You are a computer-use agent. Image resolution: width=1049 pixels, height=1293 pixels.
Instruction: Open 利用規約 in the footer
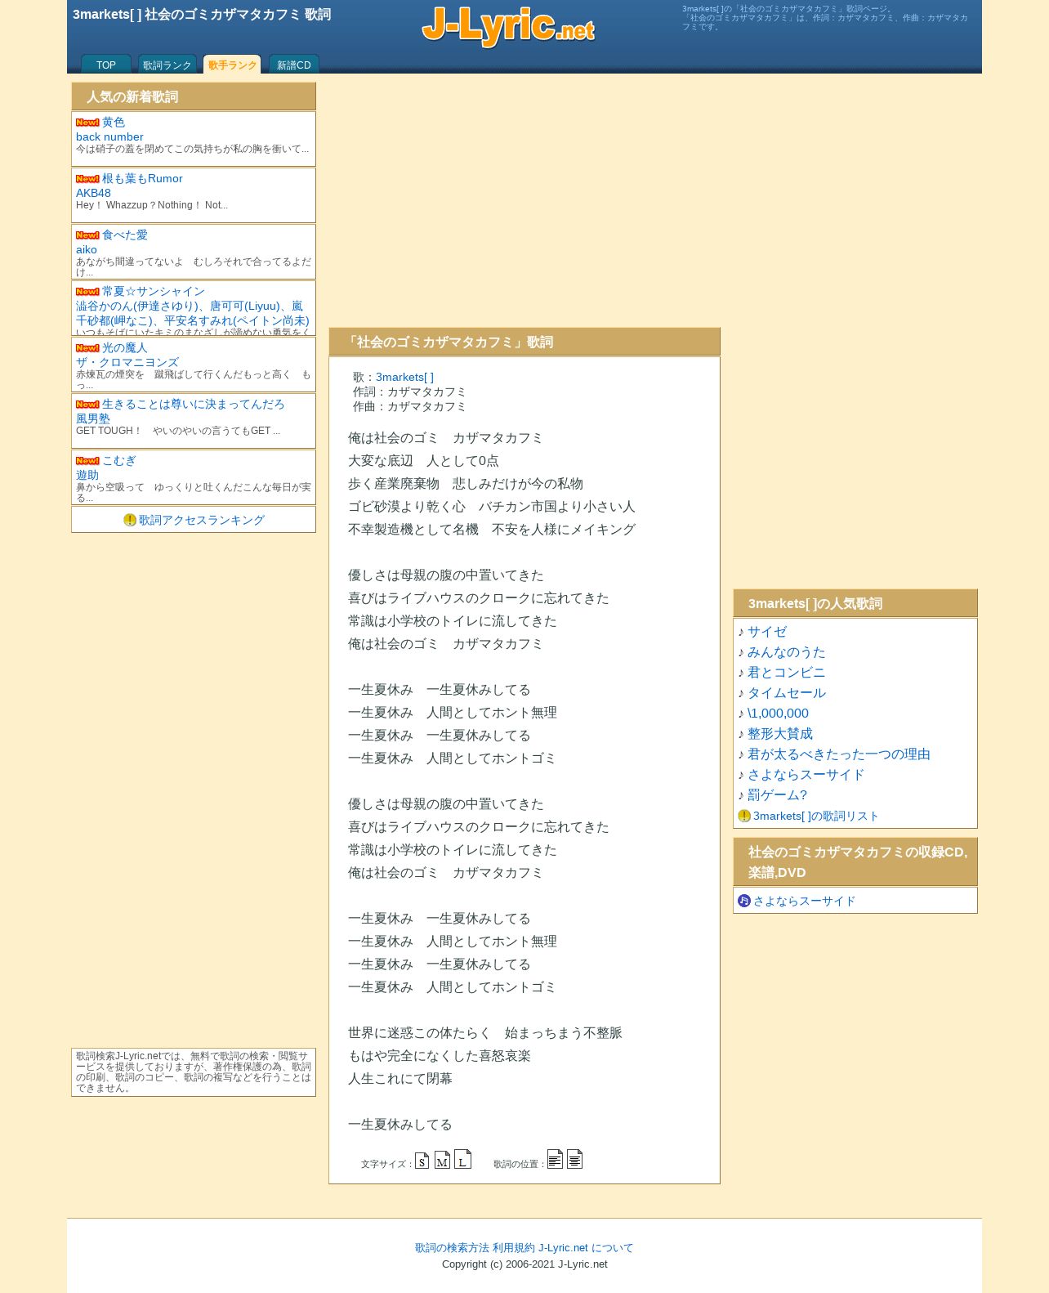(x=514, y=1248)
